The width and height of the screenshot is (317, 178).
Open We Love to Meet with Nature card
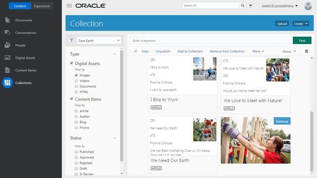256,85
